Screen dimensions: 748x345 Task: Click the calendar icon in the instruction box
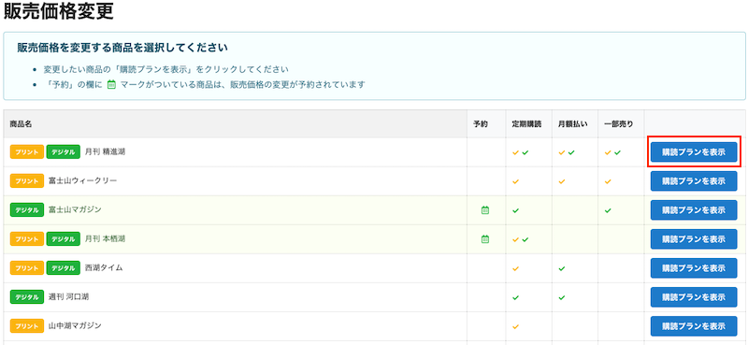(x=111, y=85)
